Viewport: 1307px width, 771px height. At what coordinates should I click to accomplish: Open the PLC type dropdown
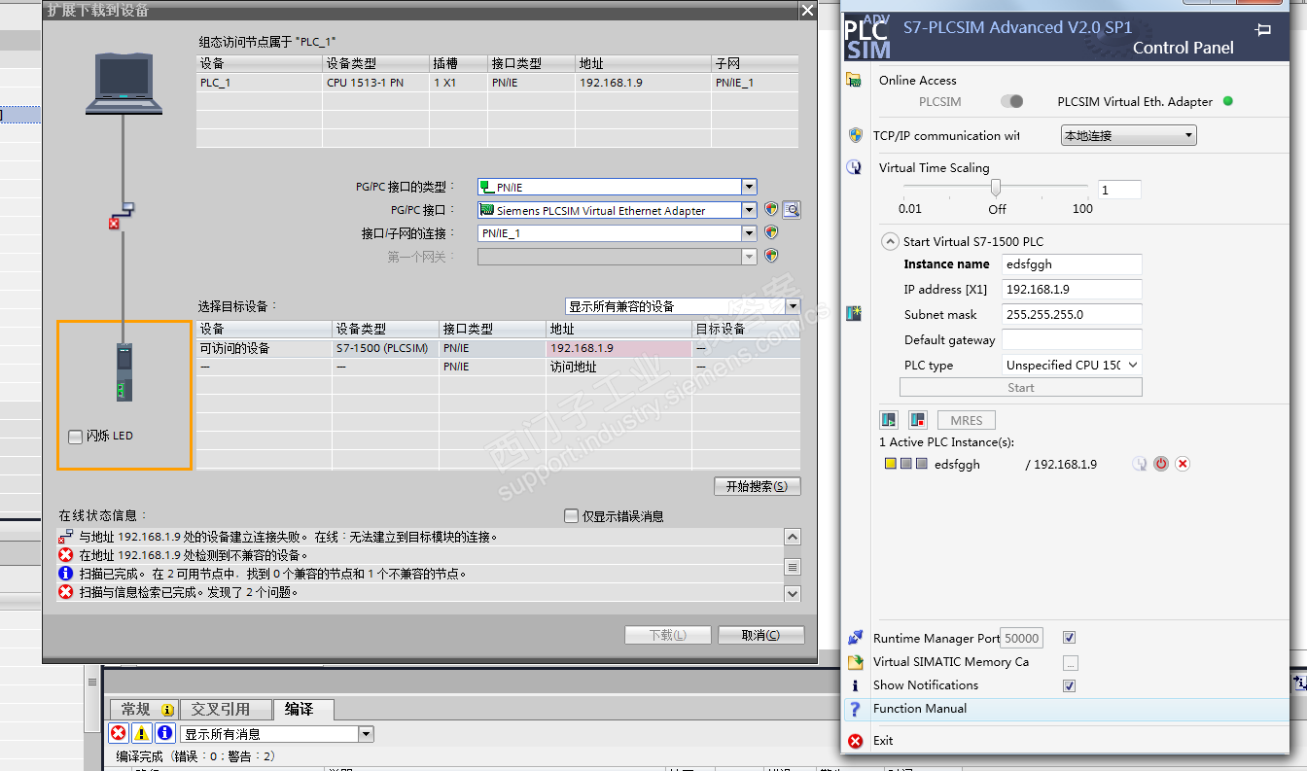[1072, 366]
